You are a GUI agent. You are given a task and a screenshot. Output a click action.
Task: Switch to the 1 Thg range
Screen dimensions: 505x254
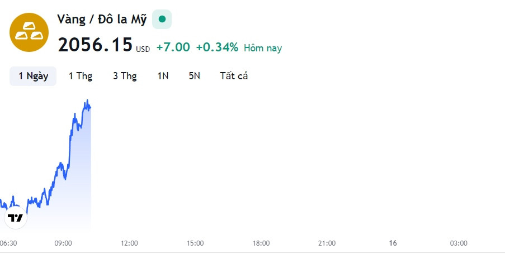81,76
